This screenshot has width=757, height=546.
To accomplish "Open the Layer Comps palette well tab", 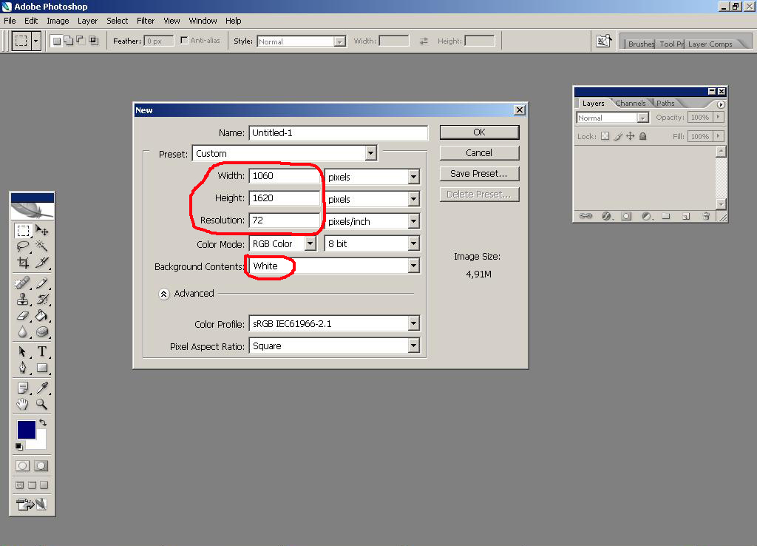I will (710, 44).
